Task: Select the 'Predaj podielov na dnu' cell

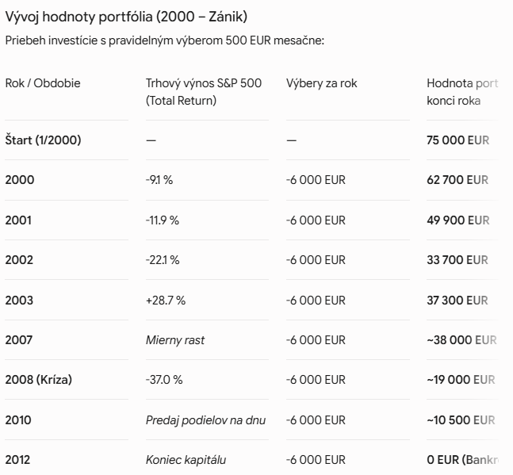Action: (205, 420)
